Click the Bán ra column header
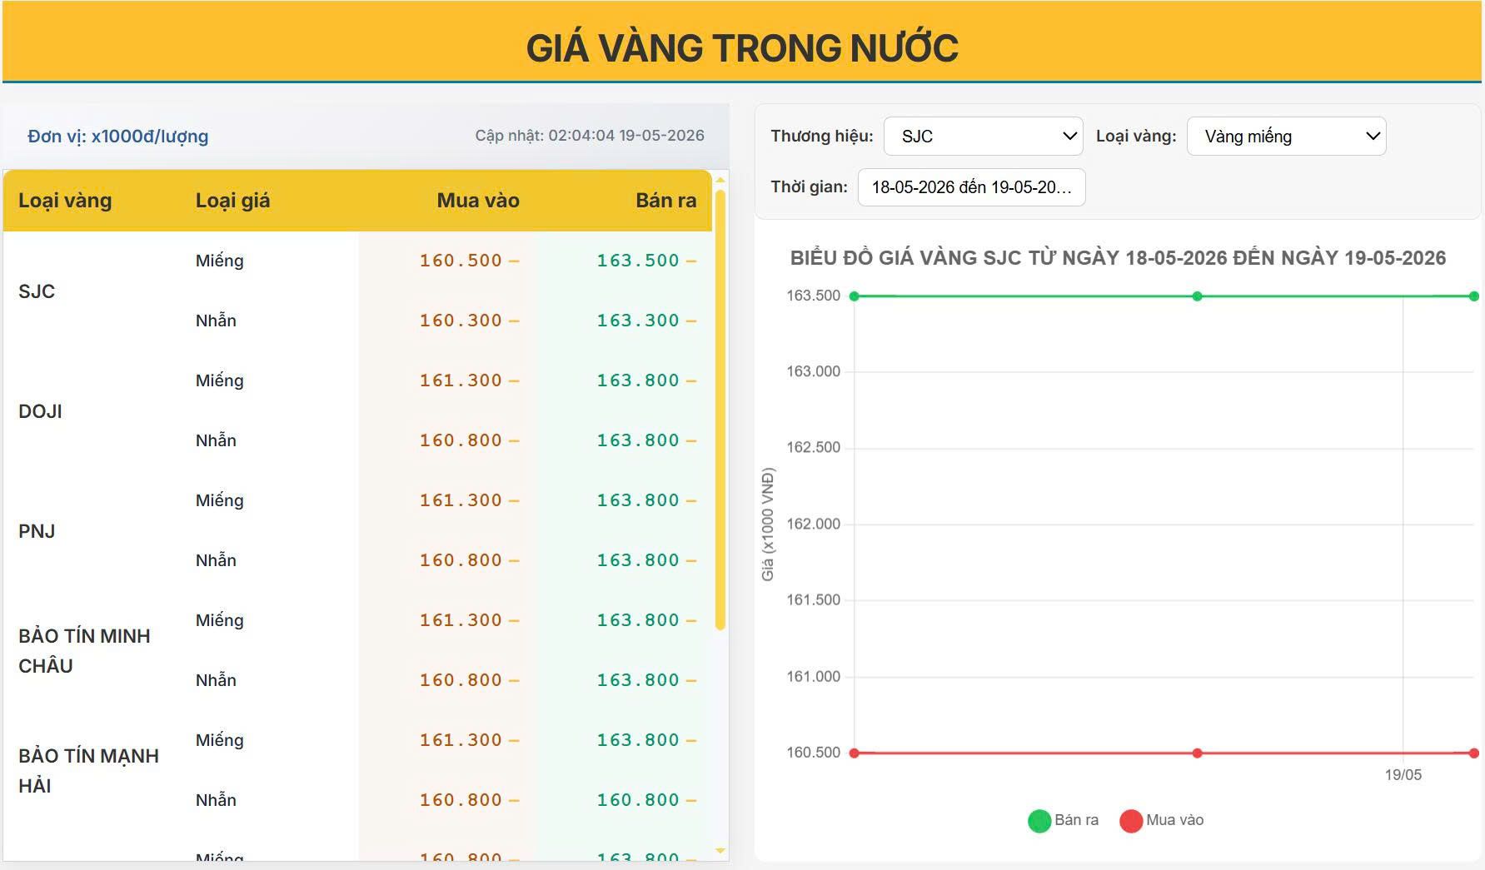 tap(665, 201)
